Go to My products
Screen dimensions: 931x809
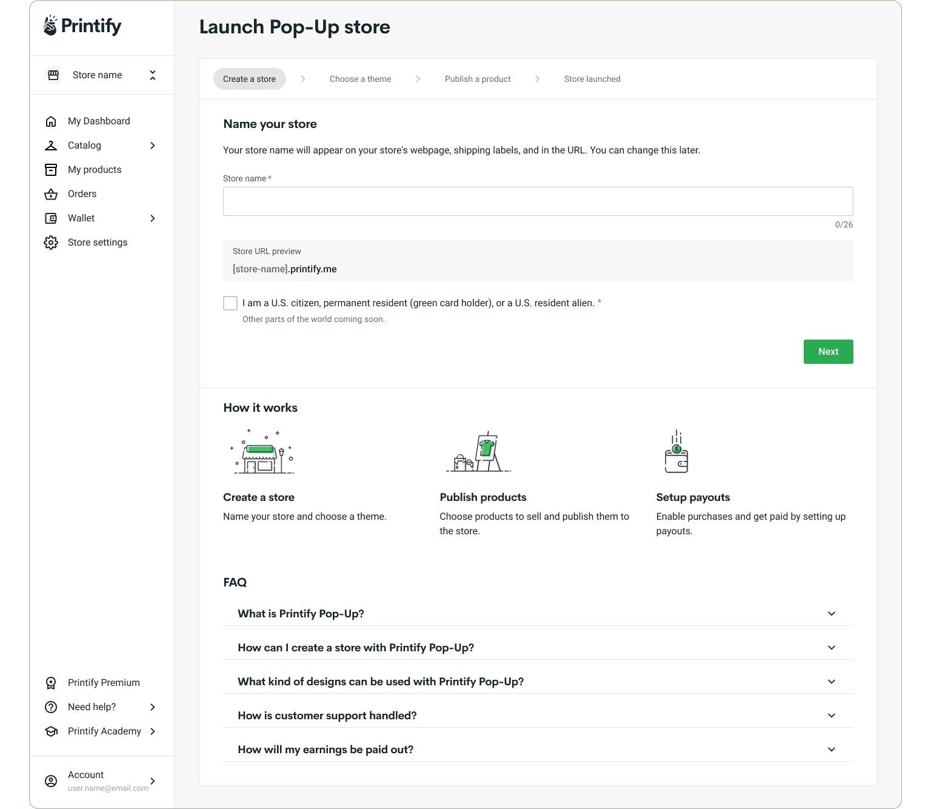point(95,170)
